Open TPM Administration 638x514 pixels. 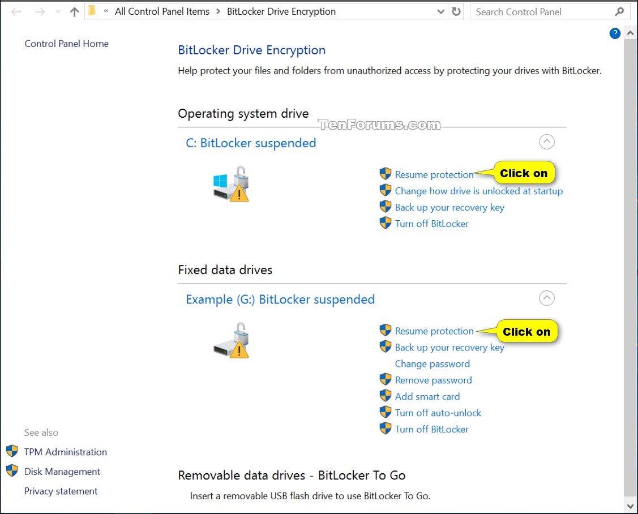click(65, 452)
